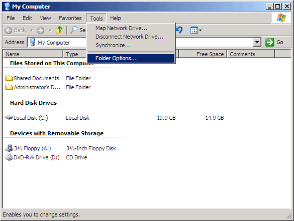Click the Go button label
This screenshot has height=221, width=294.
(280, 42)
